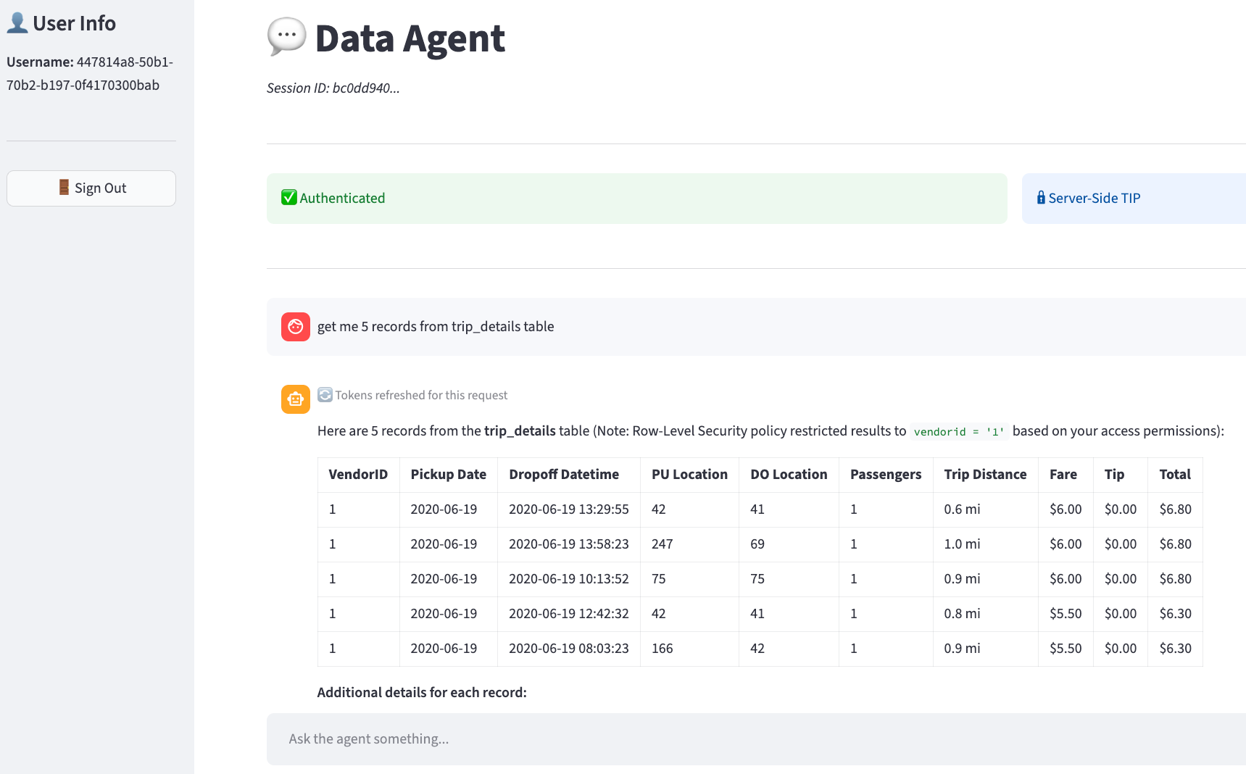Click the speech bubble icon beside Data Agent
The width and height of the screenshot is (1246, 774).
tap(286, 37)
